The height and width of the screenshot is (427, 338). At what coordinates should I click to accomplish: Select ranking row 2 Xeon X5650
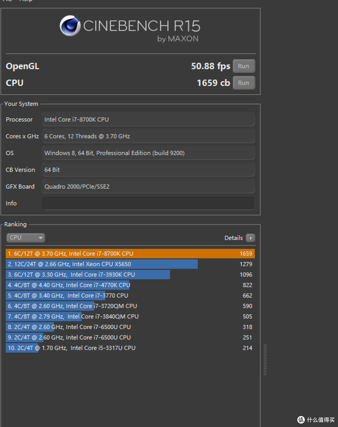point(130,264)
